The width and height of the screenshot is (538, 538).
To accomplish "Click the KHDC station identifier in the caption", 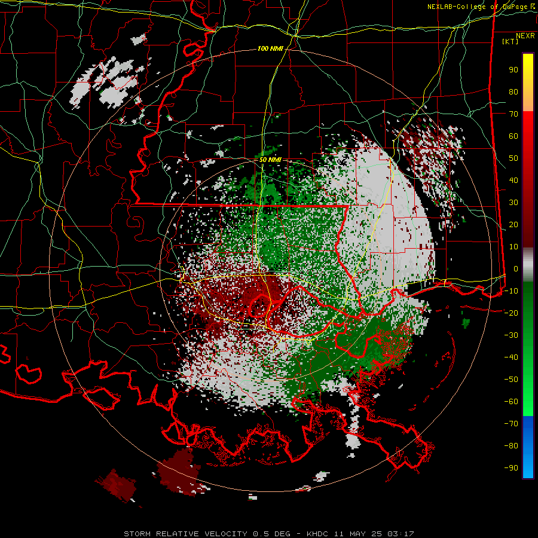I will 317,534.
